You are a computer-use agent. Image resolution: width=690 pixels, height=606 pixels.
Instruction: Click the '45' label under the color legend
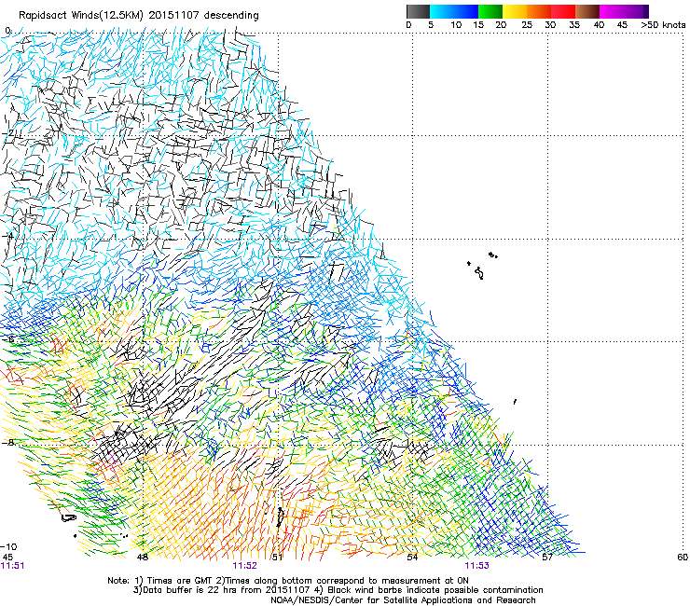pos(622,25)
